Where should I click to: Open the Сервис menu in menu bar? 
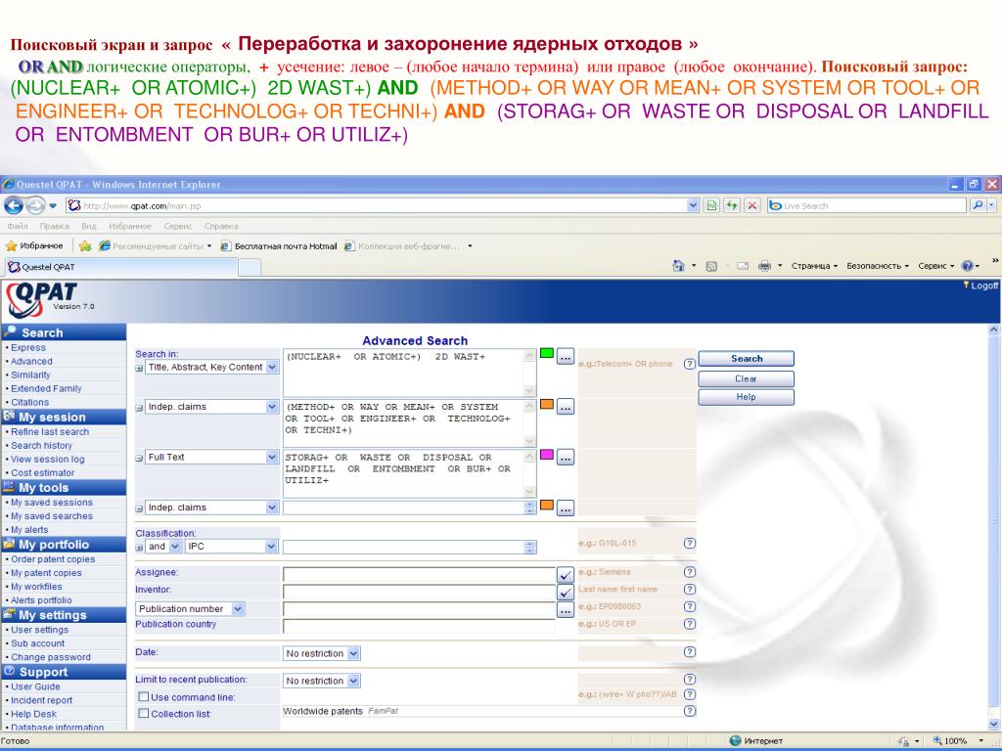click(177, 226)
